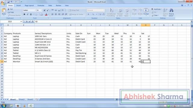Click the Undo icon in Quick Access Toolbar

pyautogui.click(x=11, y=2)
